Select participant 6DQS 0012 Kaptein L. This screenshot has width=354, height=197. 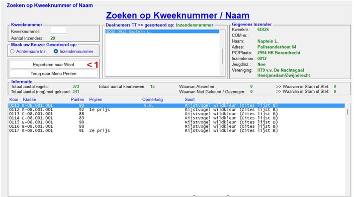(162, 32)
